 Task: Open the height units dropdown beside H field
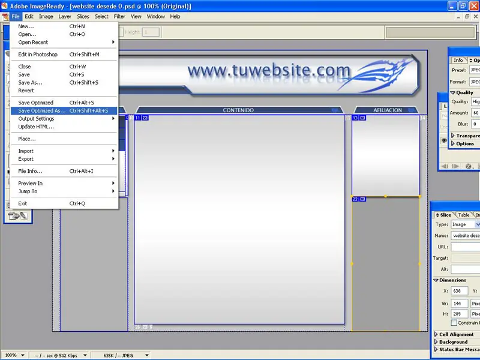(x=475, y=314)
